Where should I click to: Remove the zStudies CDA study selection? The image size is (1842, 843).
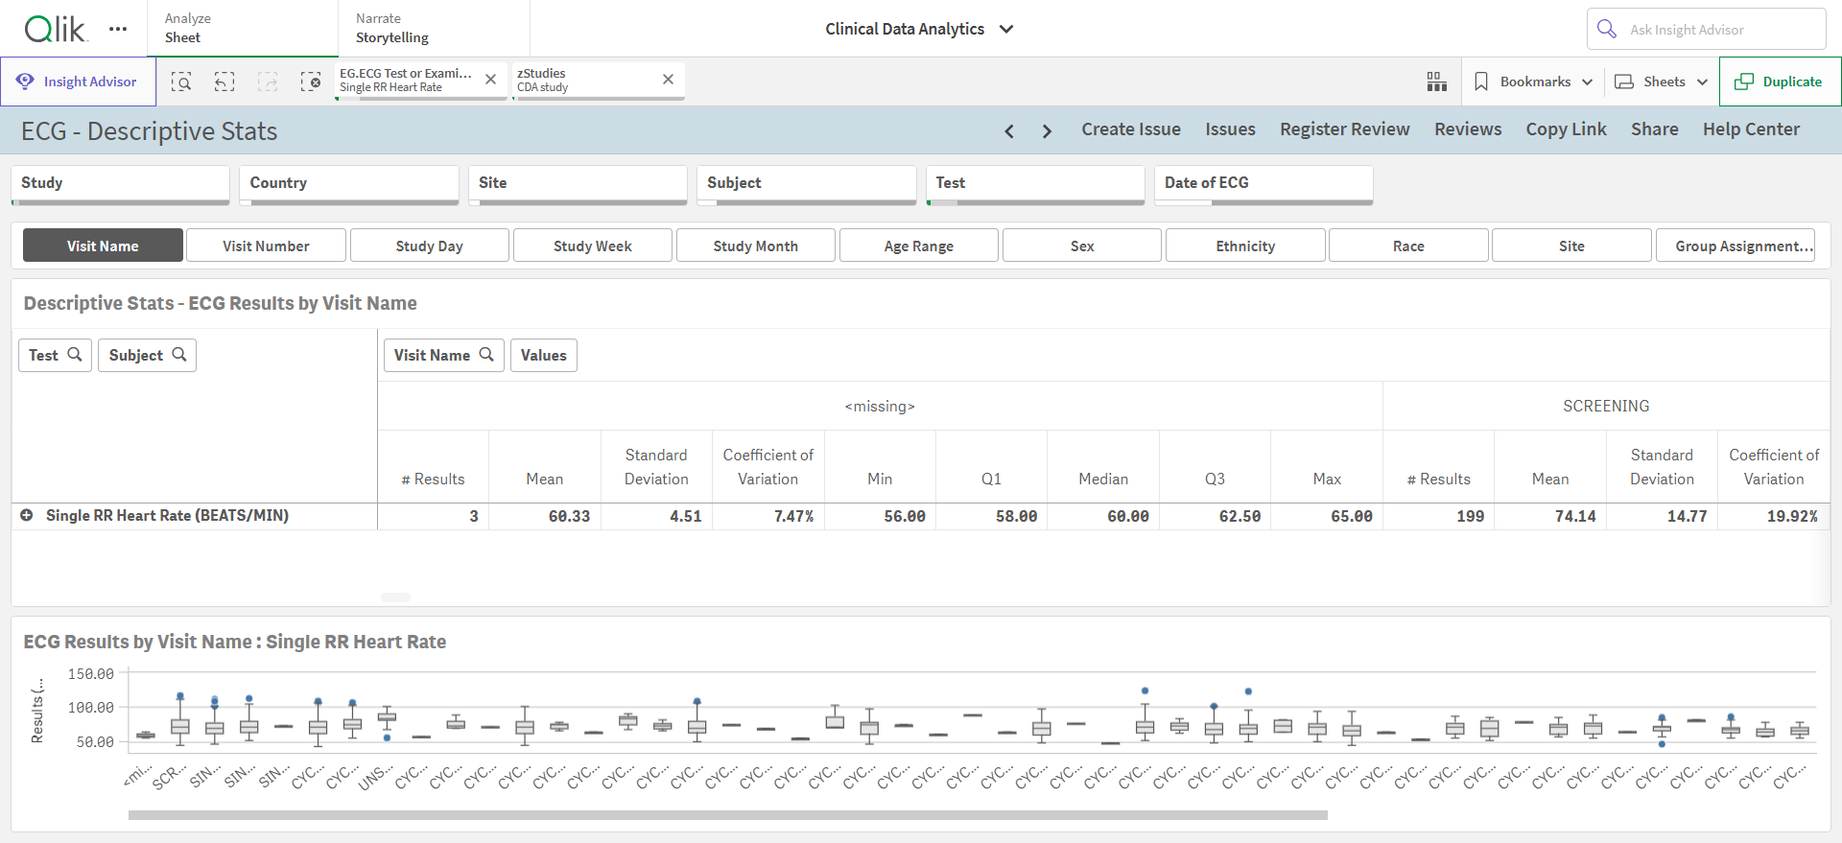pyautogui.click(x=668, y=80)
